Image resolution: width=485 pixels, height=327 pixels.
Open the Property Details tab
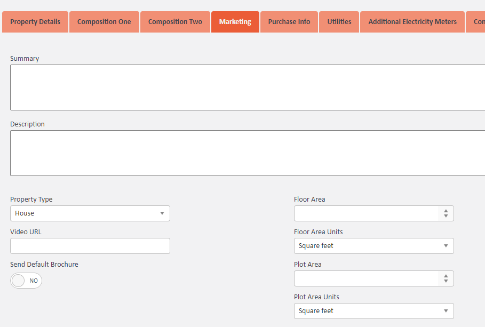coord(35,22)
